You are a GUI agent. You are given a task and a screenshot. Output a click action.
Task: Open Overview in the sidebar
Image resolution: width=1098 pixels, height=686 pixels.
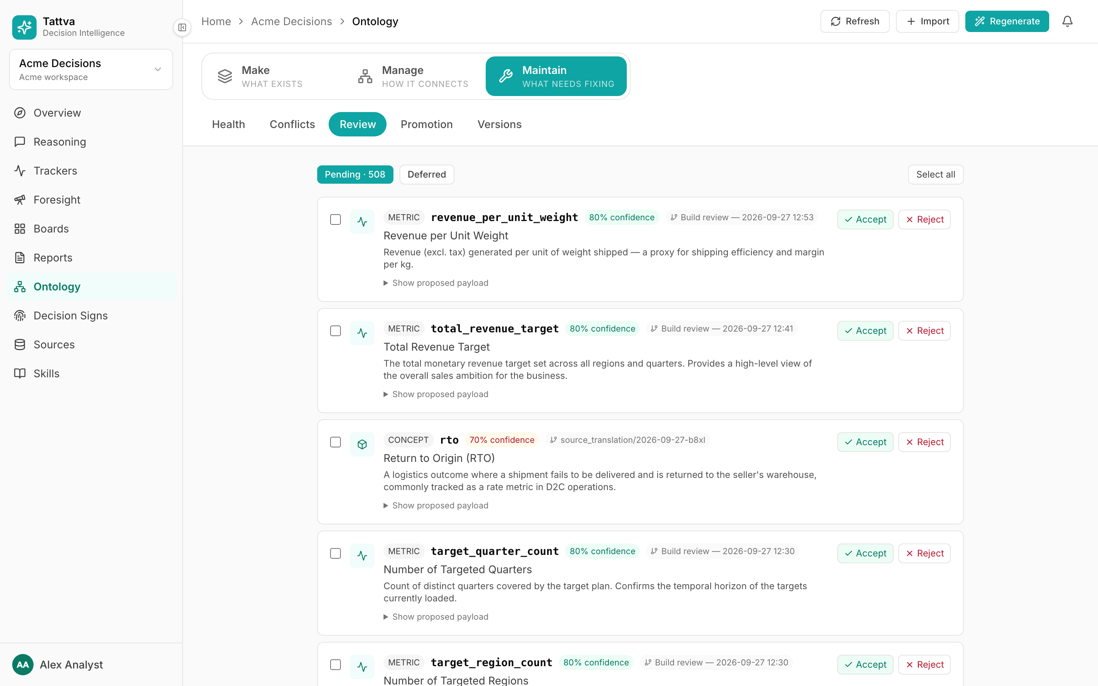click(x=91, y=112)
